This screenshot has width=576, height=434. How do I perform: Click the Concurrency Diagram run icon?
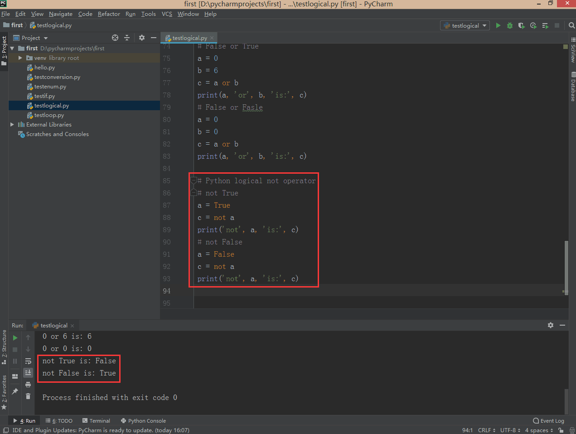[545, 25]
